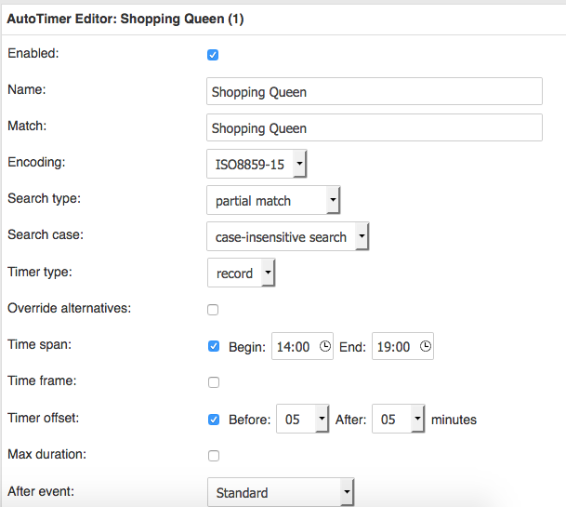Click the AutoTimer Editor title header
The image size is (566, 507).
125,19
